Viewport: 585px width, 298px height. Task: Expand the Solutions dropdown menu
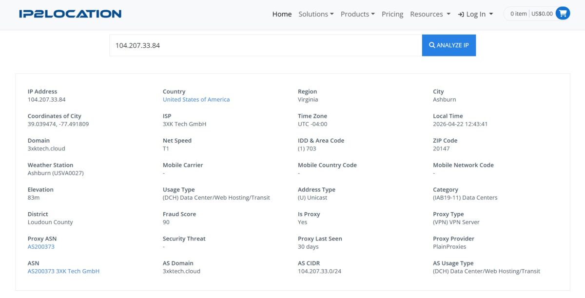[x=316, y=14]
